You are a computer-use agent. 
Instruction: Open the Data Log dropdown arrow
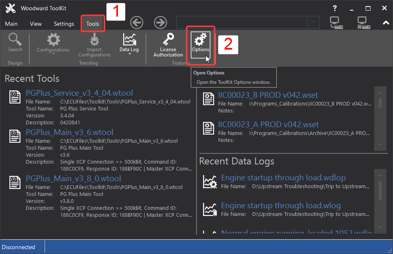[x=129, y=53]
